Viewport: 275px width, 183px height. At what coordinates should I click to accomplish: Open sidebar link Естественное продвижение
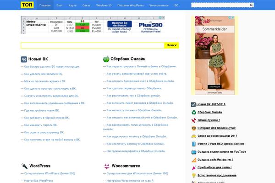click(217, 175)
